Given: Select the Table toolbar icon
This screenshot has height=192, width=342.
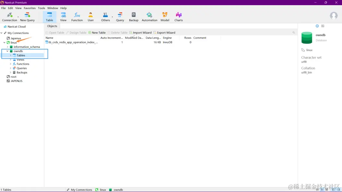Looking at the screenshot, I should (49, 17).
